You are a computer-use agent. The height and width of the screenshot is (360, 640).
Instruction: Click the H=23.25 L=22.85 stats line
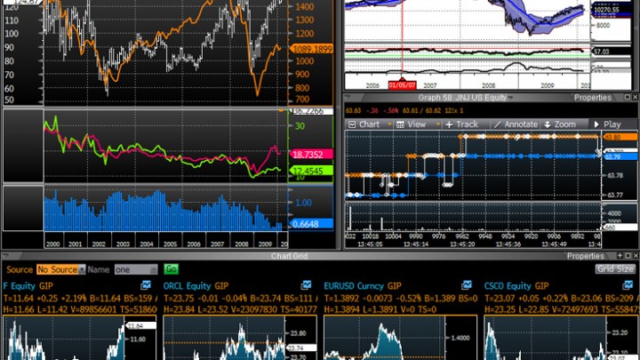[x=562, y=309]
